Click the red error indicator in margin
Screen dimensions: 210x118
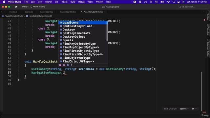[204, 20]
